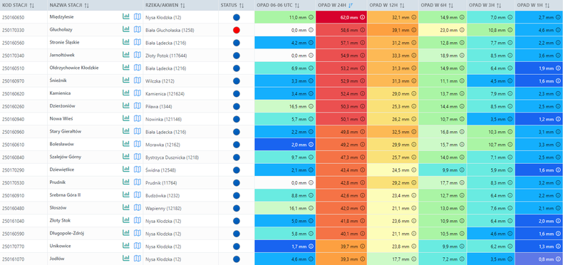Viewport: 563px width, 265px height.
Task: Select Bolesławów station name
Action: tap(62, 144)
